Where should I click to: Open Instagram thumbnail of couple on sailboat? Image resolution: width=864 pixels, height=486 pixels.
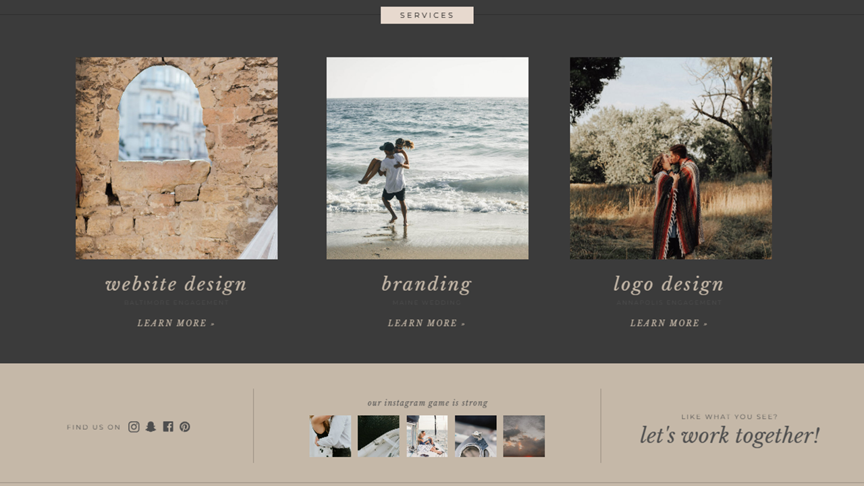pyautogui.click(x=427, y=436)
